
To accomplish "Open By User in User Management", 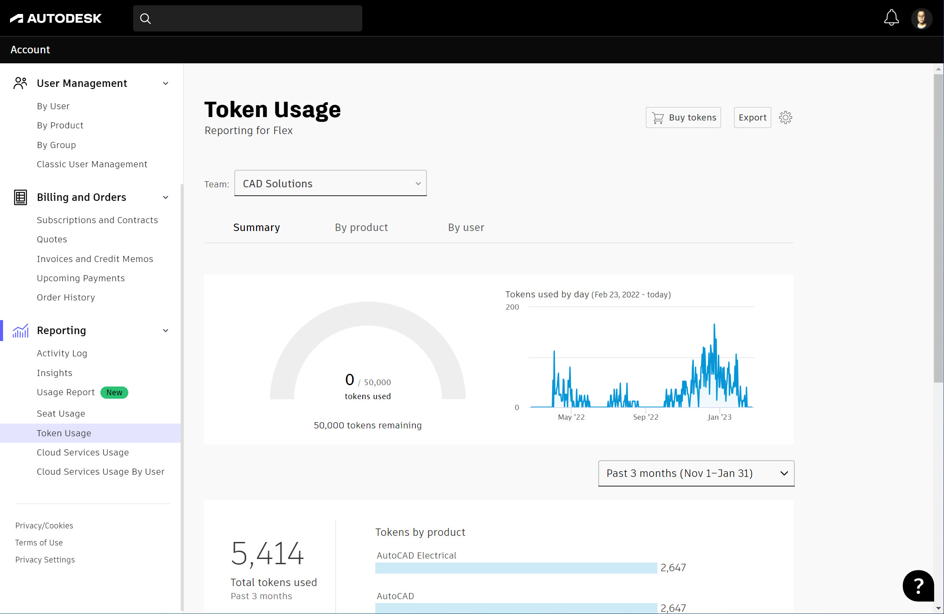I will (53, 106).
